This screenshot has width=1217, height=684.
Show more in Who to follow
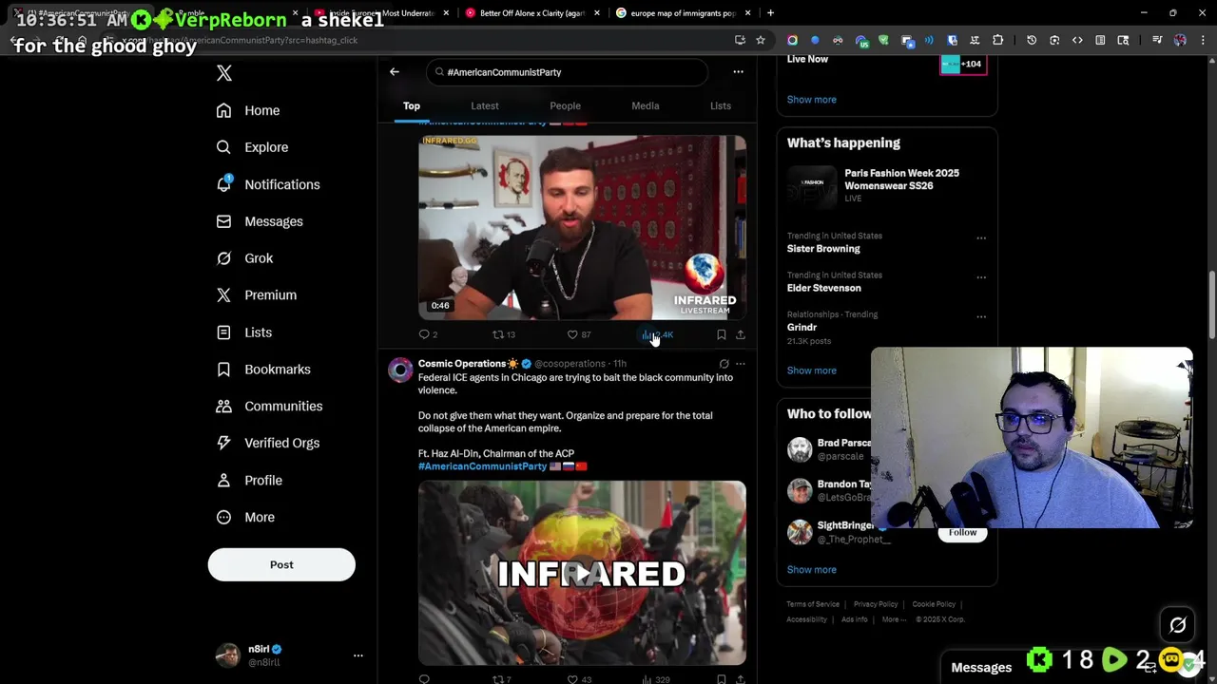click(x=812, y=570)
